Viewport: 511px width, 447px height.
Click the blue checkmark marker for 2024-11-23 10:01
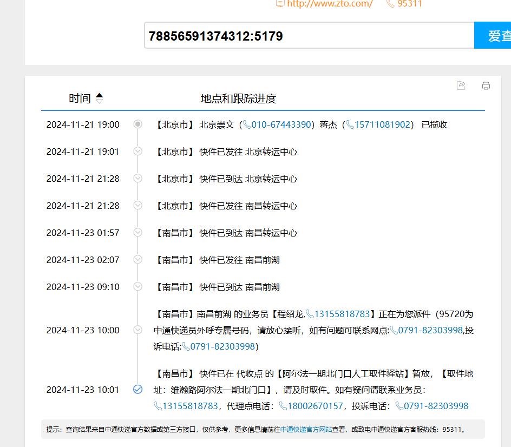tap(138, 389)
